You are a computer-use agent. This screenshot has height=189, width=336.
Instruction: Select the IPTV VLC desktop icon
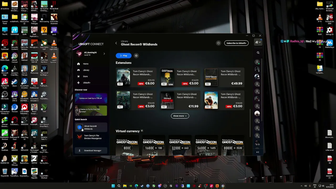click(x=320, y=19)
